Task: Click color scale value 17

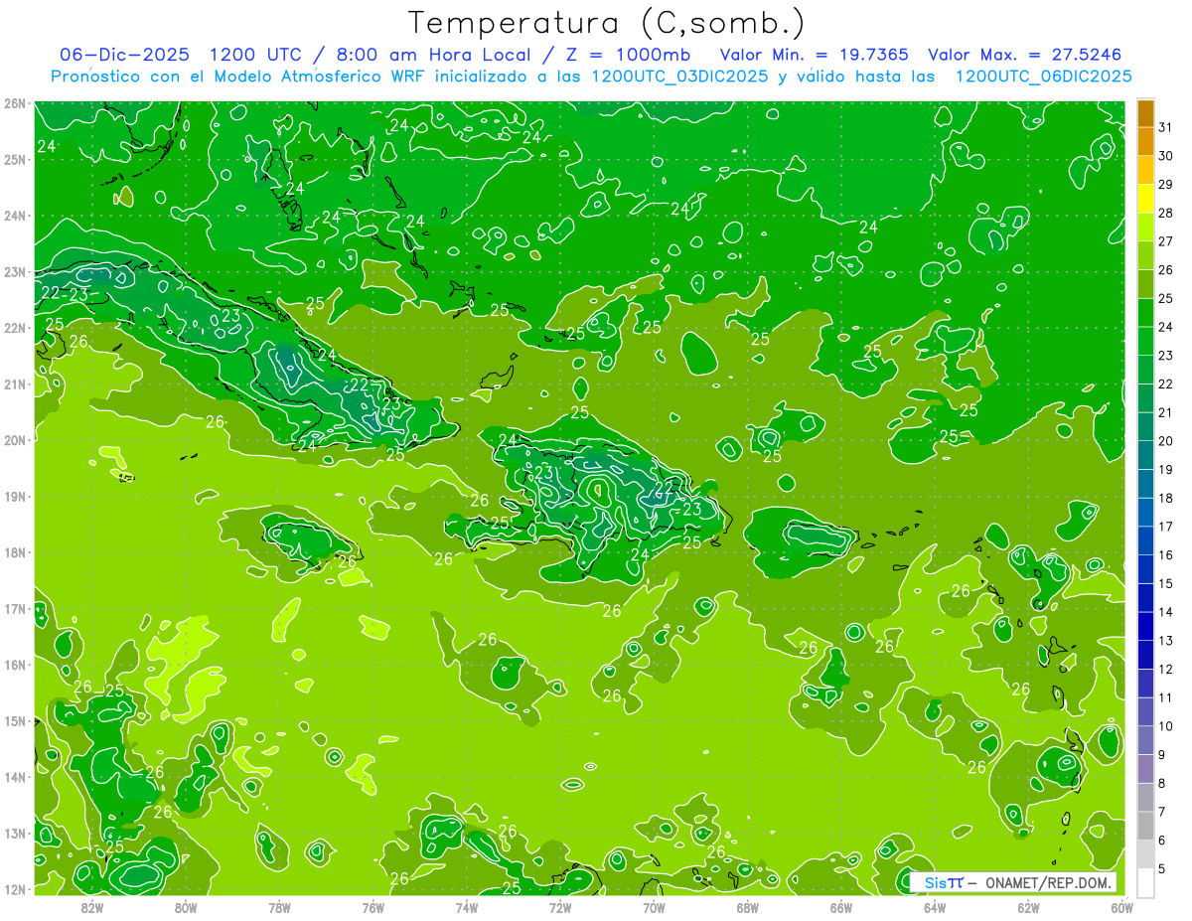Action: tap(1166, 527)
